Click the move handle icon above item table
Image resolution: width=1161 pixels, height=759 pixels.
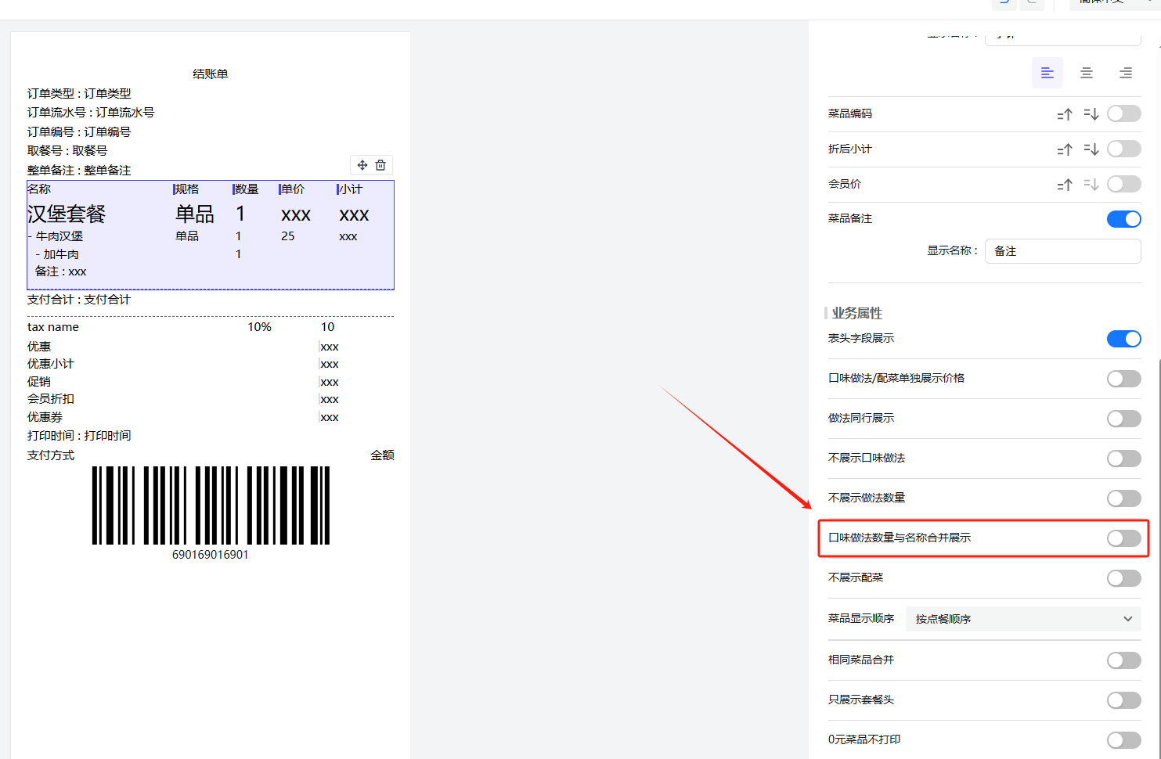tap(362, 165)
